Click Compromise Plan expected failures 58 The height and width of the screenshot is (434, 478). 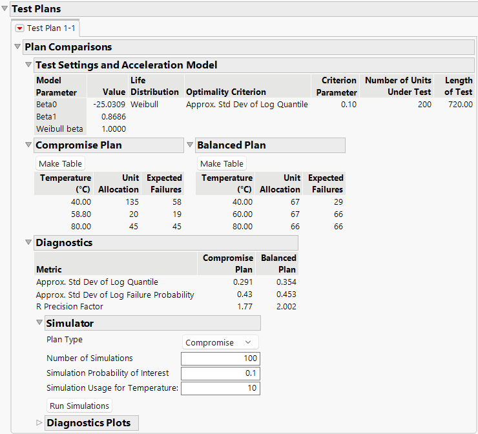tap(177, 202)
